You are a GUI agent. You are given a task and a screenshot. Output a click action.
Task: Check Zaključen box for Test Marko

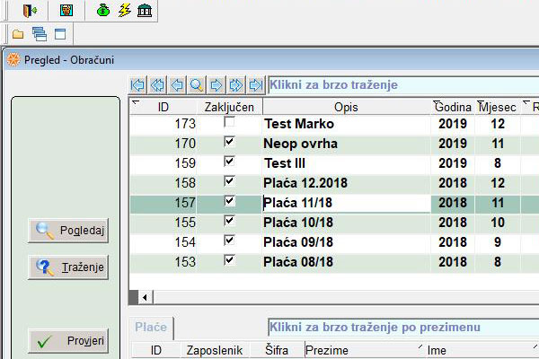[229, 122]
